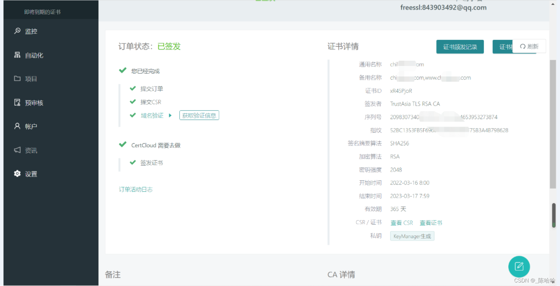Expand the arrow after 域名验证
Screen dimensions: 560x286
point(170,116)
